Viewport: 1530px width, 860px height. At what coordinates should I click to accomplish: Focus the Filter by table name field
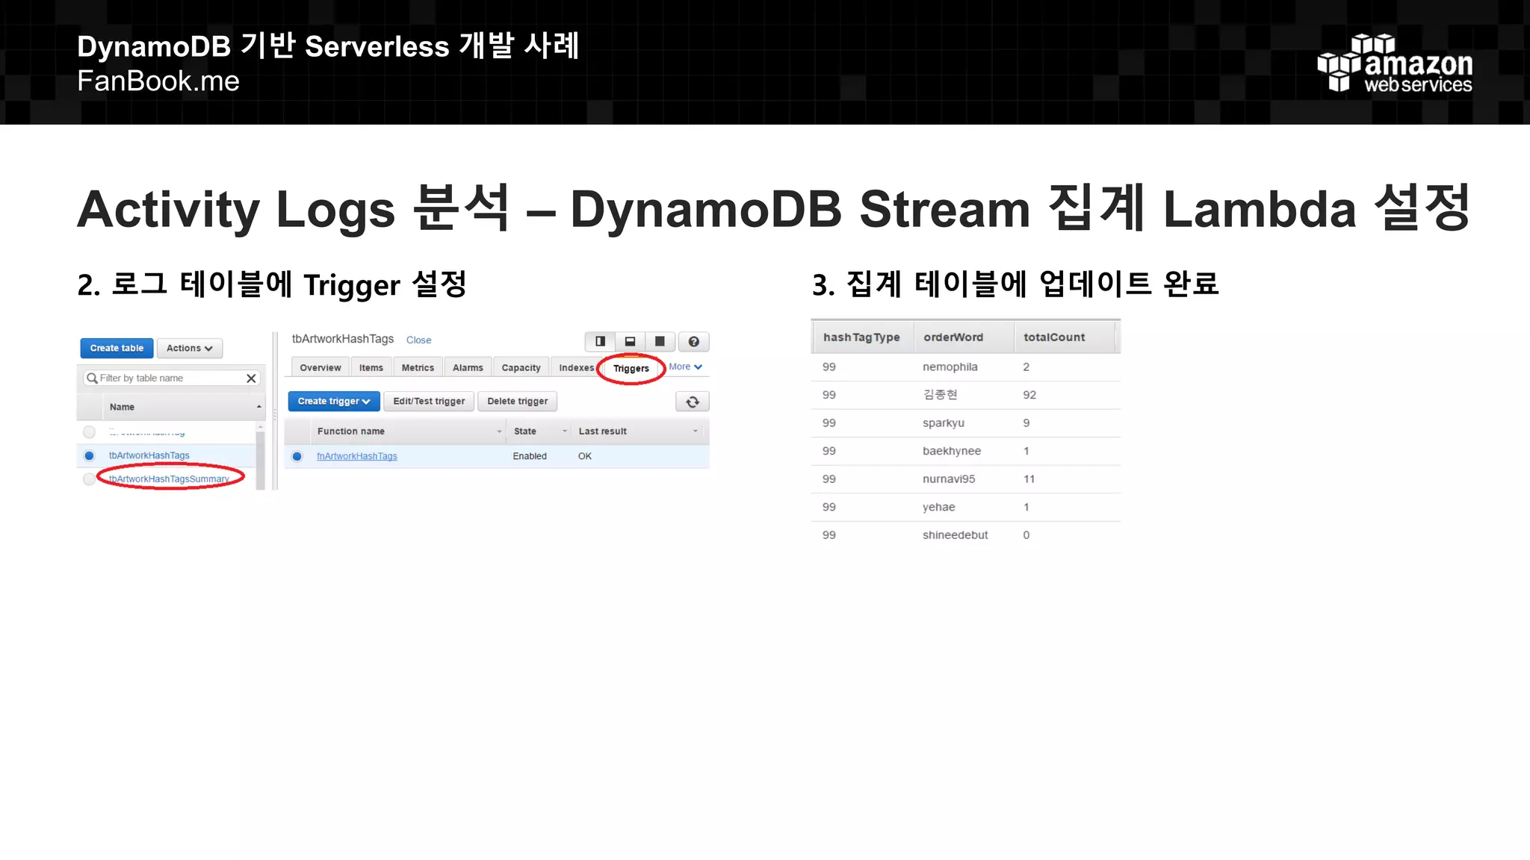point(172,378)
